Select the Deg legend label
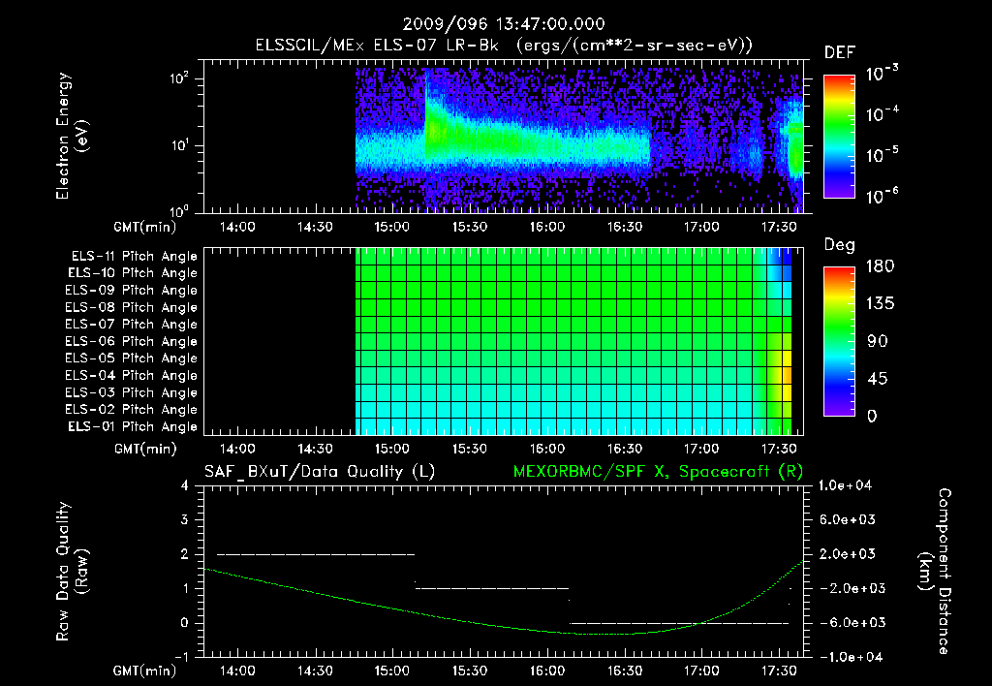Image resolution: width=992 pixels, height=686 pixels. 840,245
